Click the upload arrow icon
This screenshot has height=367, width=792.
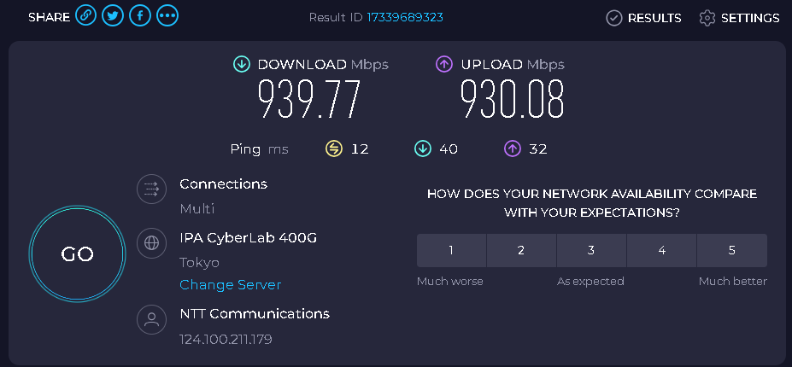click(444, 64)
